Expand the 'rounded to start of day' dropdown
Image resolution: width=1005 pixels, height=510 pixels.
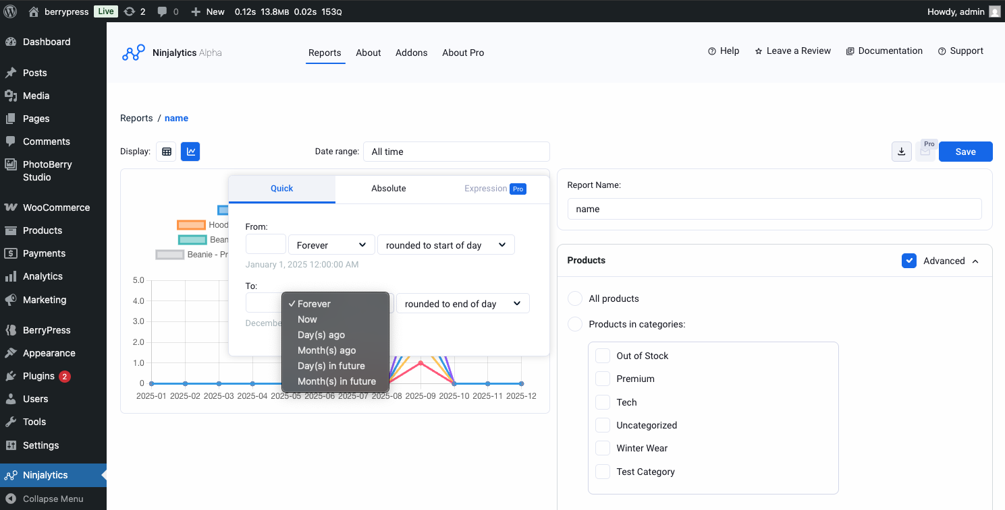point(445,245)
